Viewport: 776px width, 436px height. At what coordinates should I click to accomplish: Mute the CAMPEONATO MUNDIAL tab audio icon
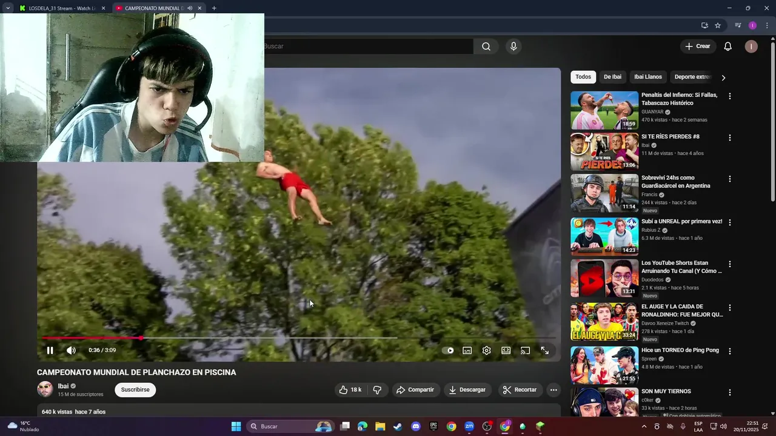(x=190, y=8)
